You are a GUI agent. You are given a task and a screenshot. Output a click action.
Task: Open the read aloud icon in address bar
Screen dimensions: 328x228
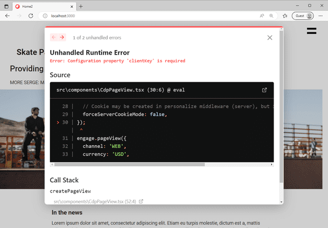[262, 16]
